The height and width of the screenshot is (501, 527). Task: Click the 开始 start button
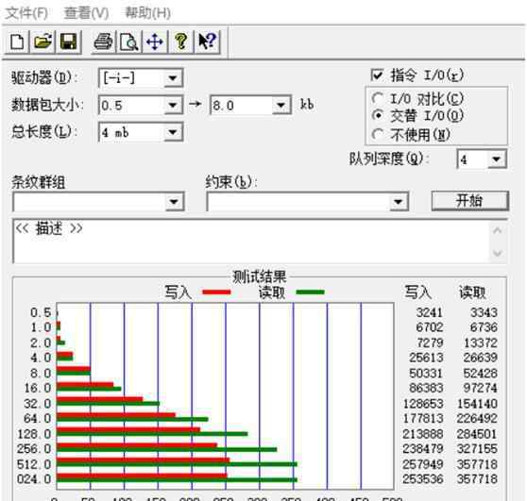click(x=470, y=201)
